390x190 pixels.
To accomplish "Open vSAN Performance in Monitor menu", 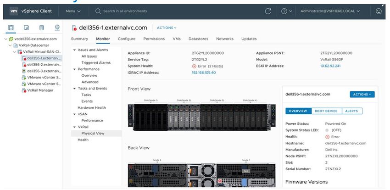I will [92, 120].
